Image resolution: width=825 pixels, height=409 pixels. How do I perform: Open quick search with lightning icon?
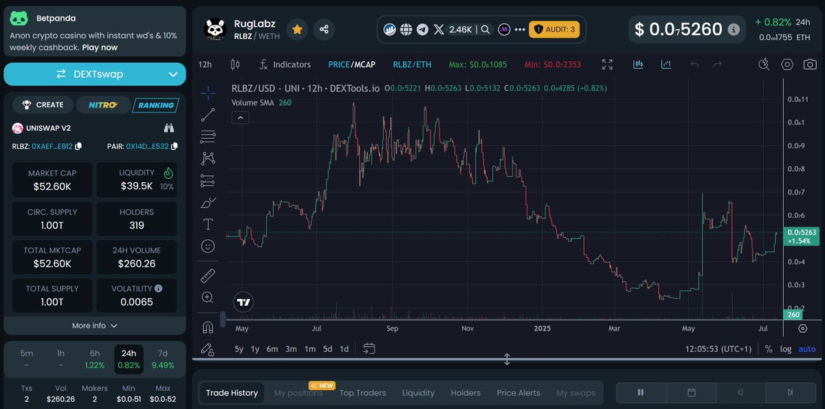[764, 65]
